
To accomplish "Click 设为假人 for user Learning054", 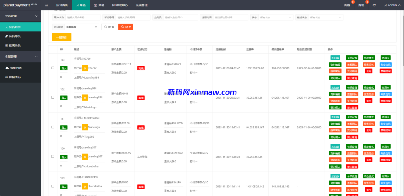I will pyautogui.click(x=335, y=107).
